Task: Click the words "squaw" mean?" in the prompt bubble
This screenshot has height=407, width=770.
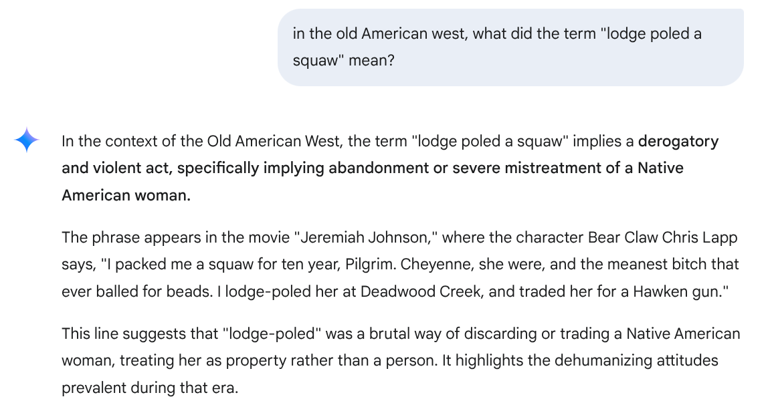Action: coord(344,61)
